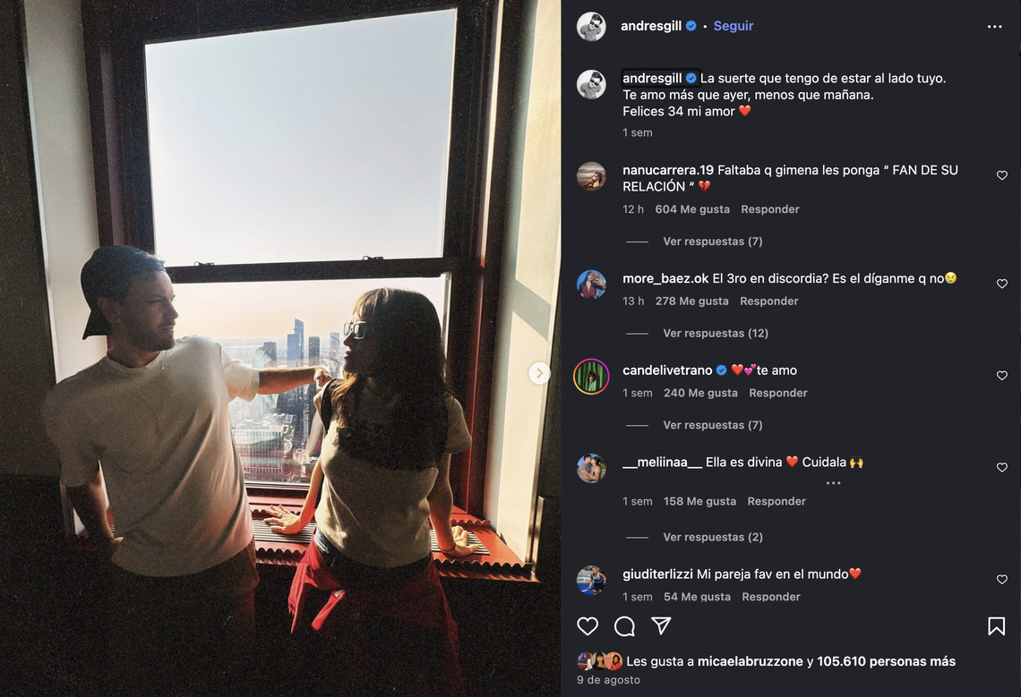
Task: Open candelivetrano's story ring avatar
Action: click(591, 377)
